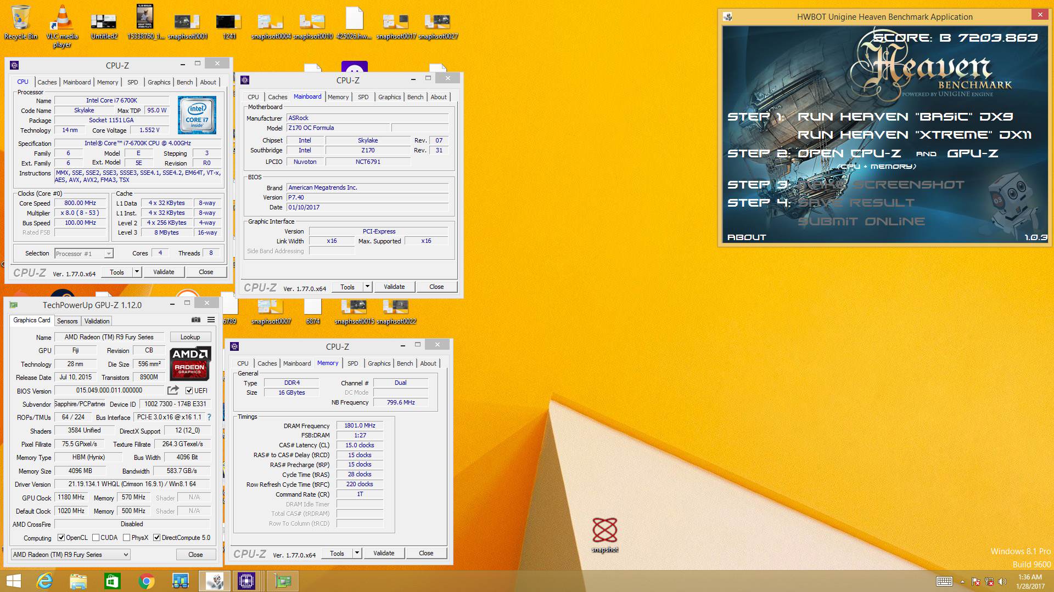1054x592 pixels.
Task: Switch to CPU-Z taskbar item
Action: 246,581
